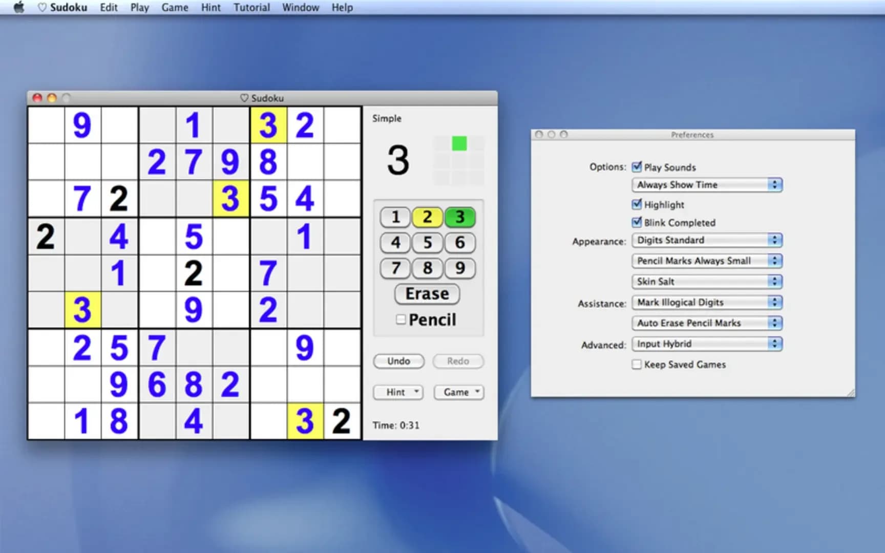
Task: Select the empty top-left grid cell
Action: pos(46,125)
